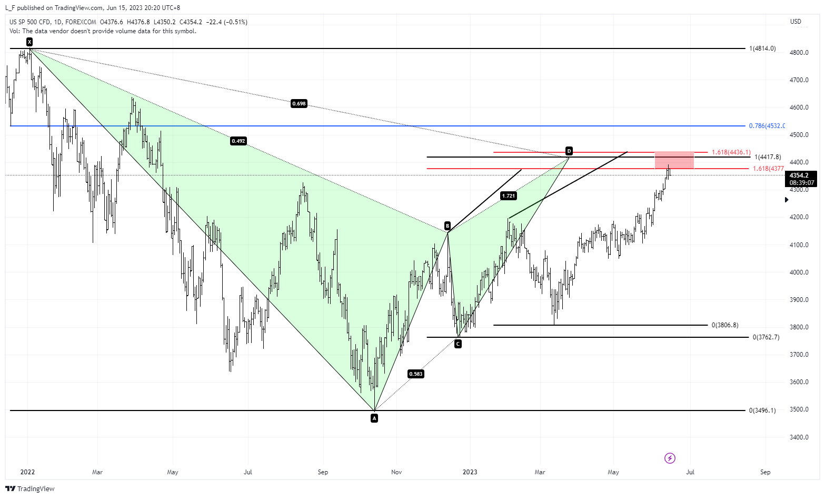Select the C point marker
The height and width of the screenshot is (498, 825).
click(458, 344)
